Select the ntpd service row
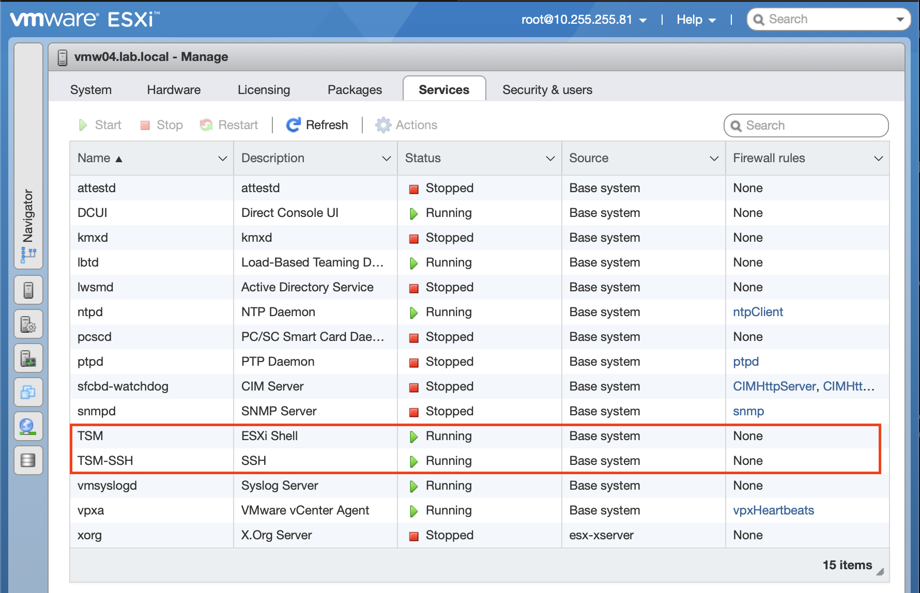This screenshot has height=593, width=920. pyautogui.click(x=480, y=312)
